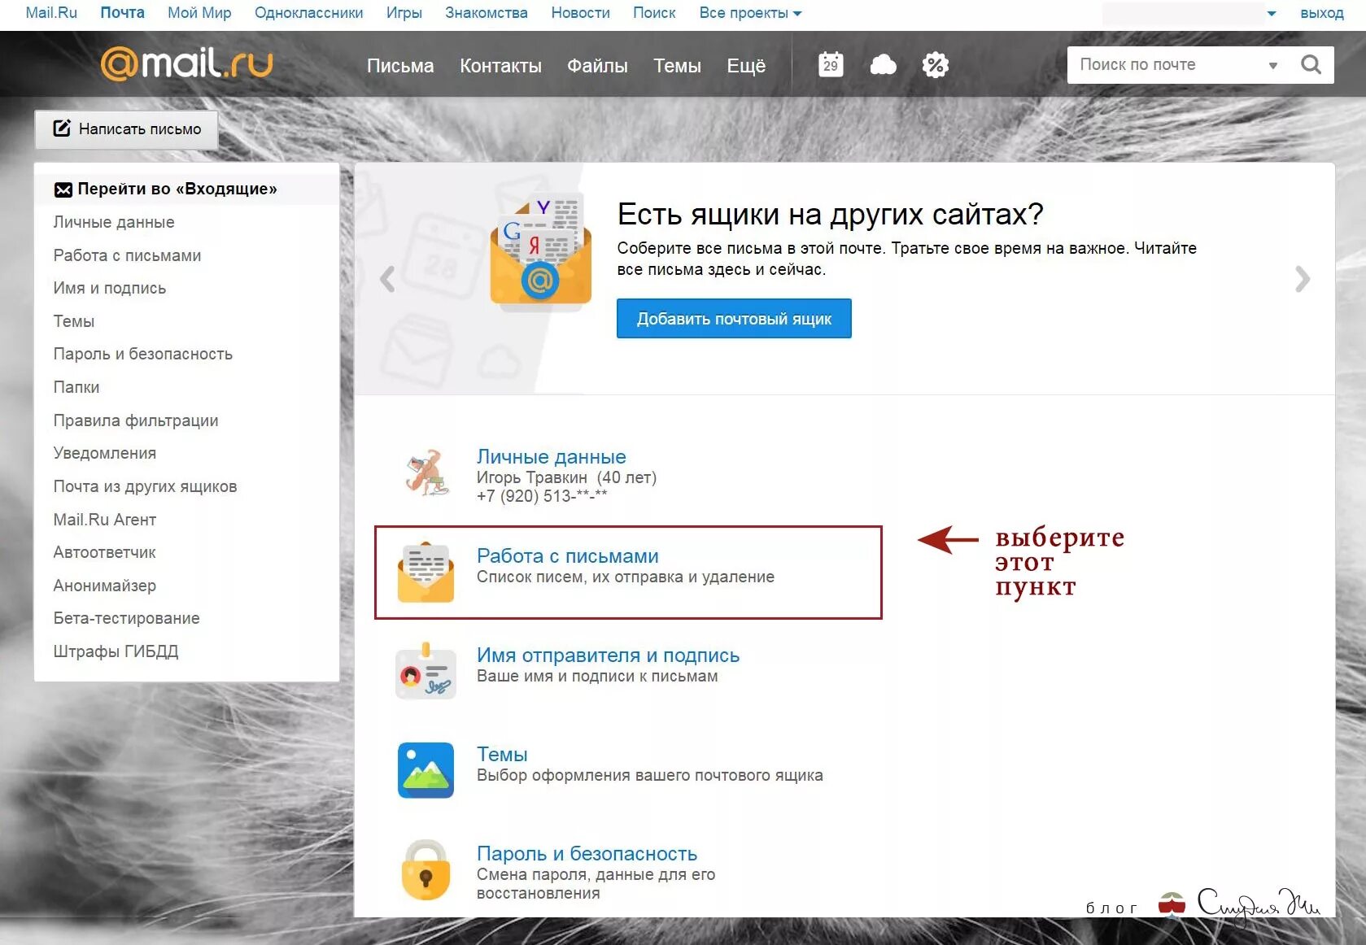1366x945 pixels.
Task: Open the Личные данные heading link
Action: tap(551, 456)
